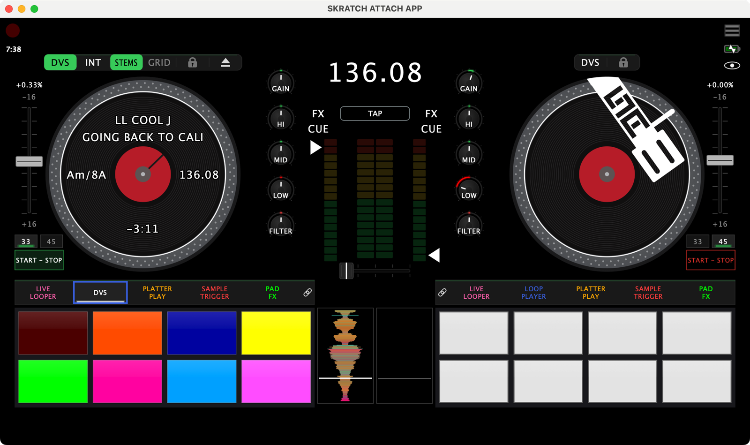Select left DVS pad tab

(100, 293)
